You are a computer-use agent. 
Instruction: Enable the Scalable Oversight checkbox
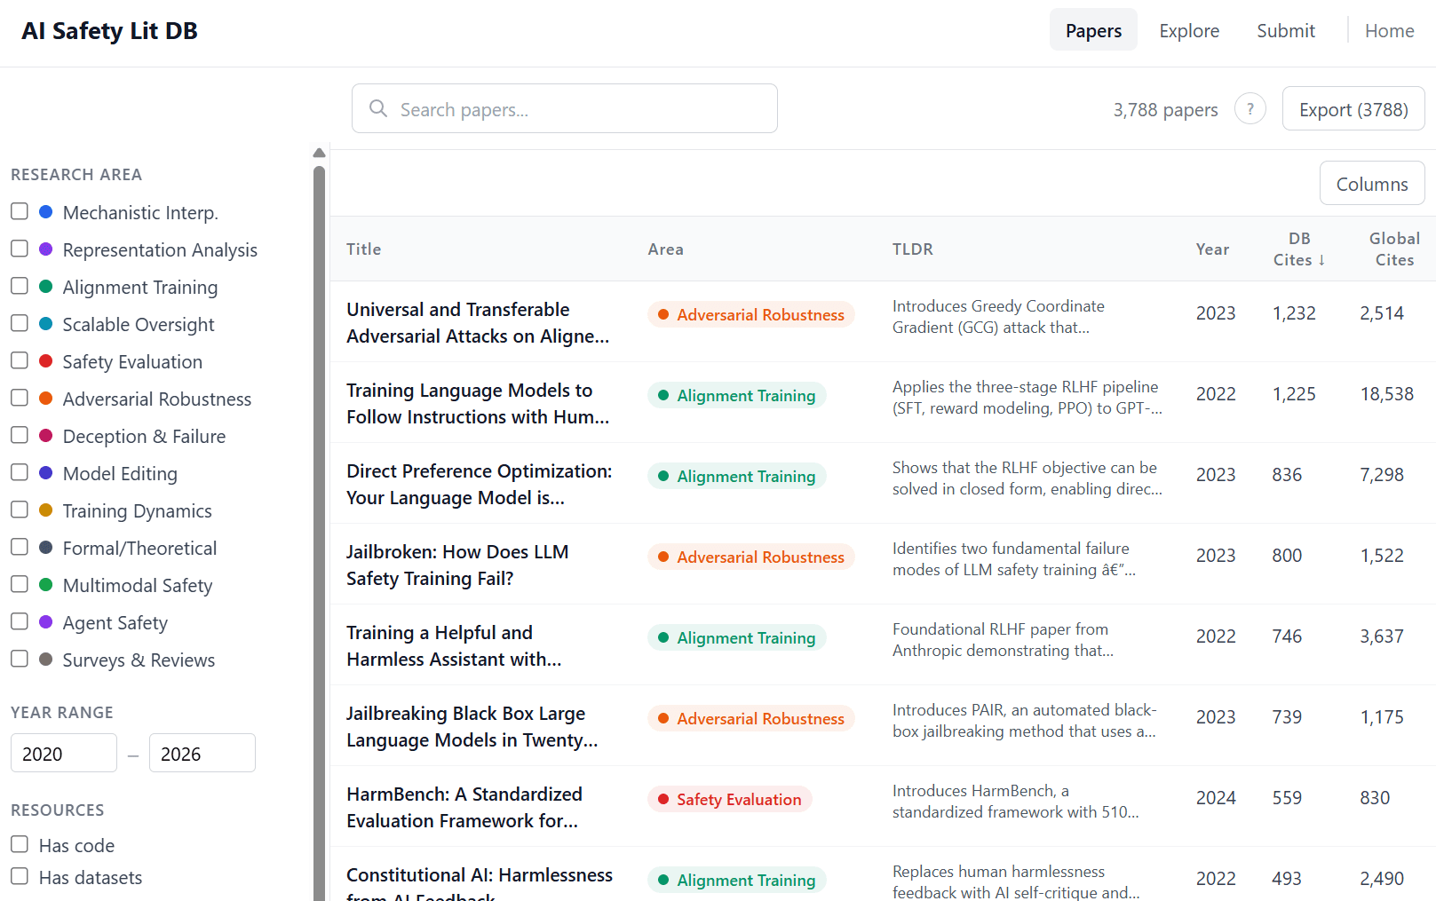(20, 324)
